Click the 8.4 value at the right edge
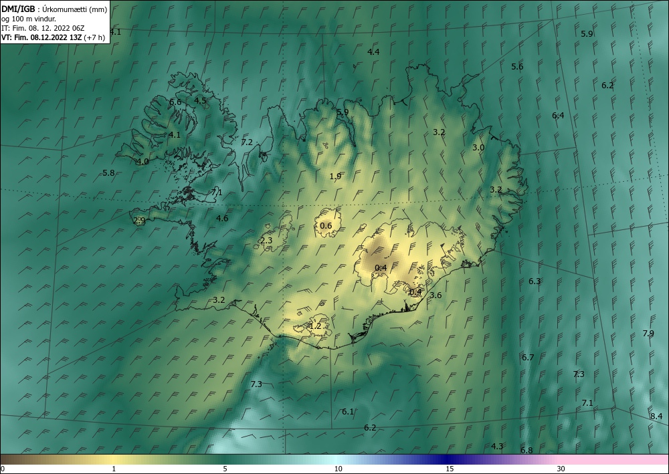669x474 pixels. tap(656, 417)
